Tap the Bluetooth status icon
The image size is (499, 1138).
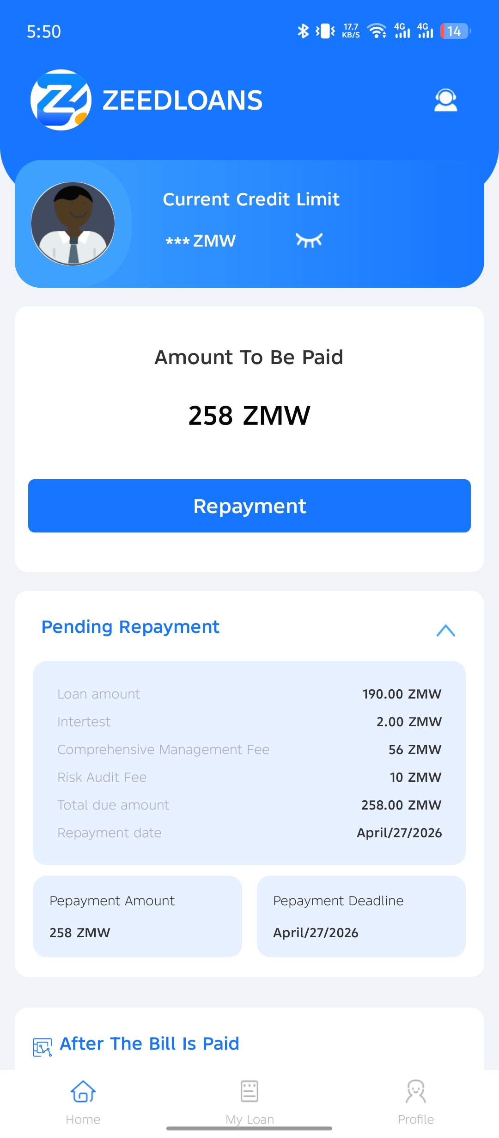coord(303,31)
